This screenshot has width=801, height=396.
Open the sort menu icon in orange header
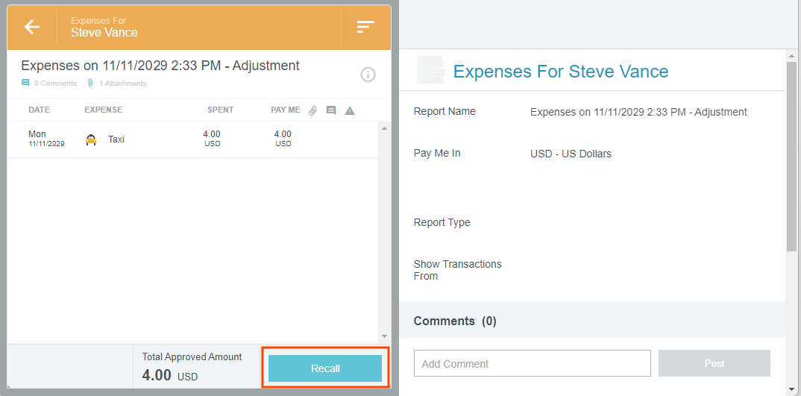point(365,28)
